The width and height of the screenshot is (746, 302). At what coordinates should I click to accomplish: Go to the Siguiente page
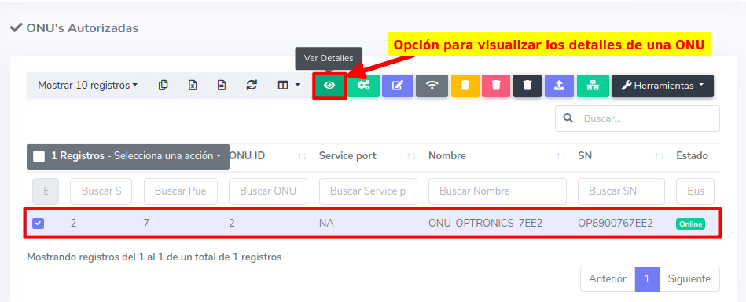coord(689,278)
